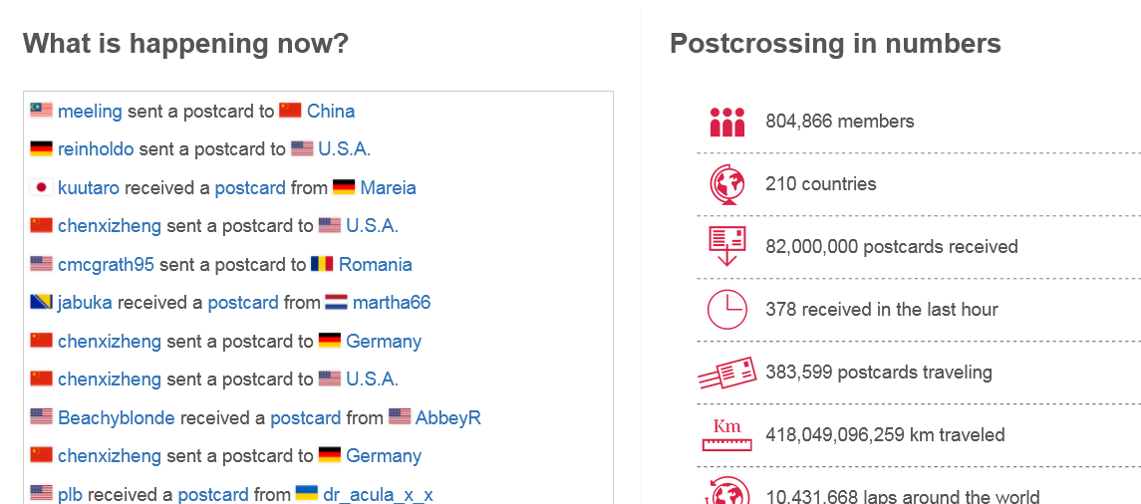Screen dimensions: 1141x504
Task: Open the China country link
Action: click(x=331, y=112)
